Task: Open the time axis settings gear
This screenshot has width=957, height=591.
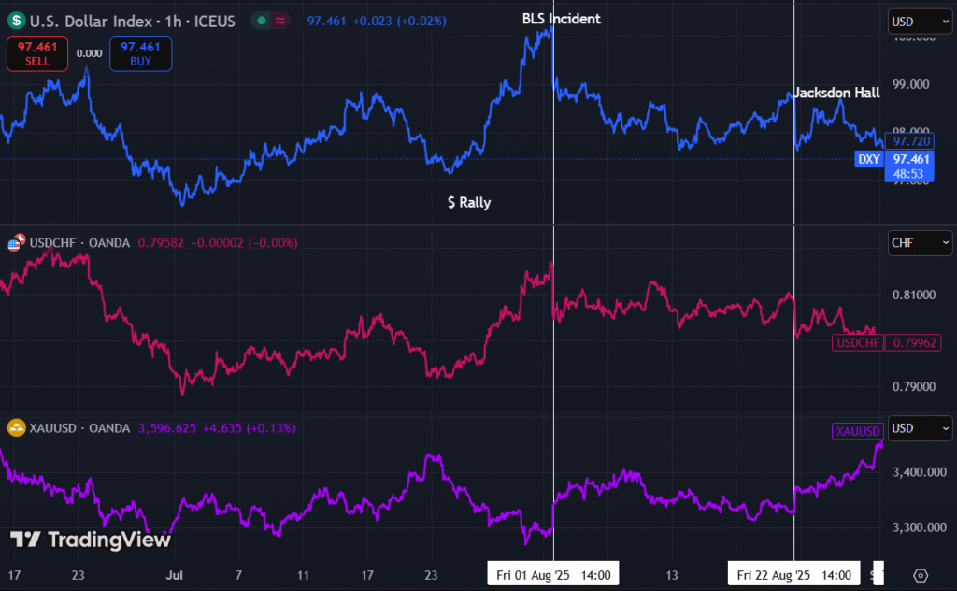Action: 921,575
